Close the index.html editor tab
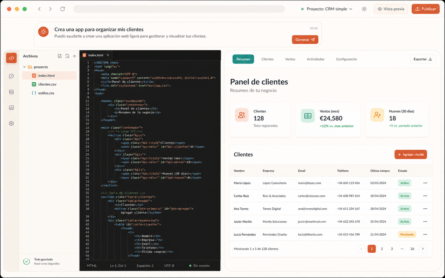Viewport: 445px width, 278px height. point(108,55)
